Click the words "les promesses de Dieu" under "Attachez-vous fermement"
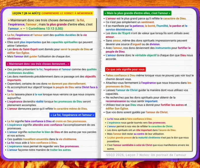 (x=148, y=84)
